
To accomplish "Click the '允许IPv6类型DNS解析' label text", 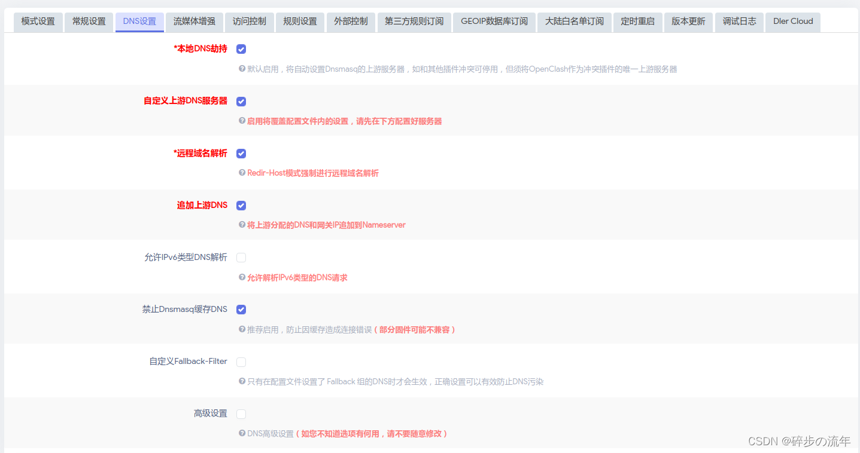I will 186,258.
